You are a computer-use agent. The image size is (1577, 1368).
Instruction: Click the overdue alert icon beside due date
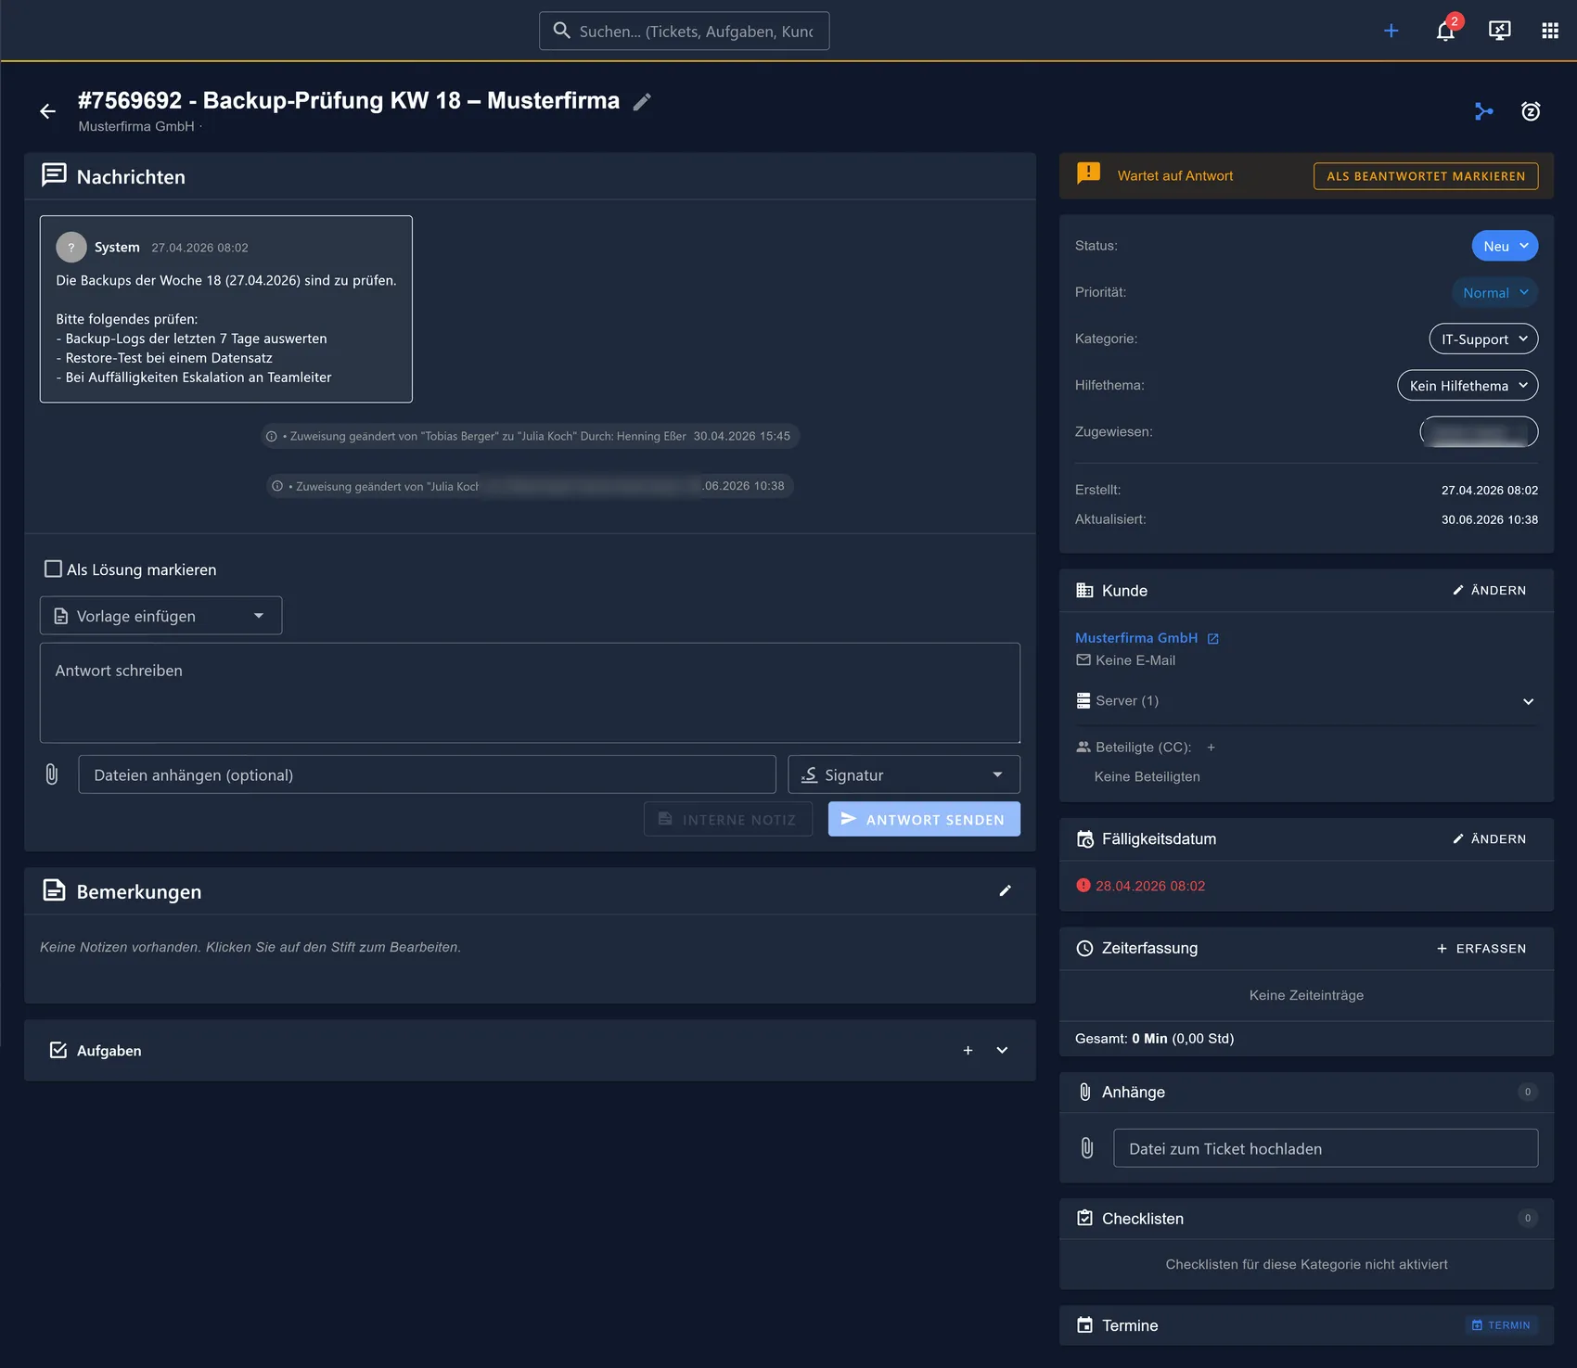tap(1083, 886)
